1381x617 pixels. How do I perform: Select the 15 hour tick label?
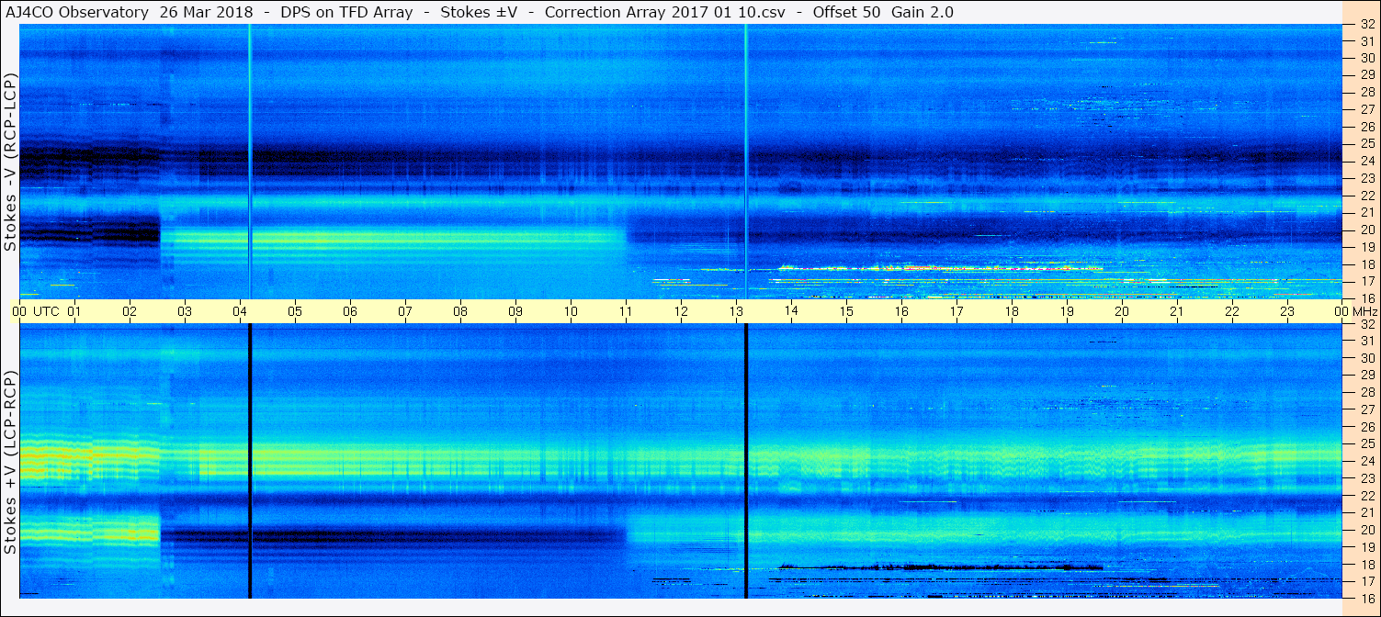click(846, 311)
